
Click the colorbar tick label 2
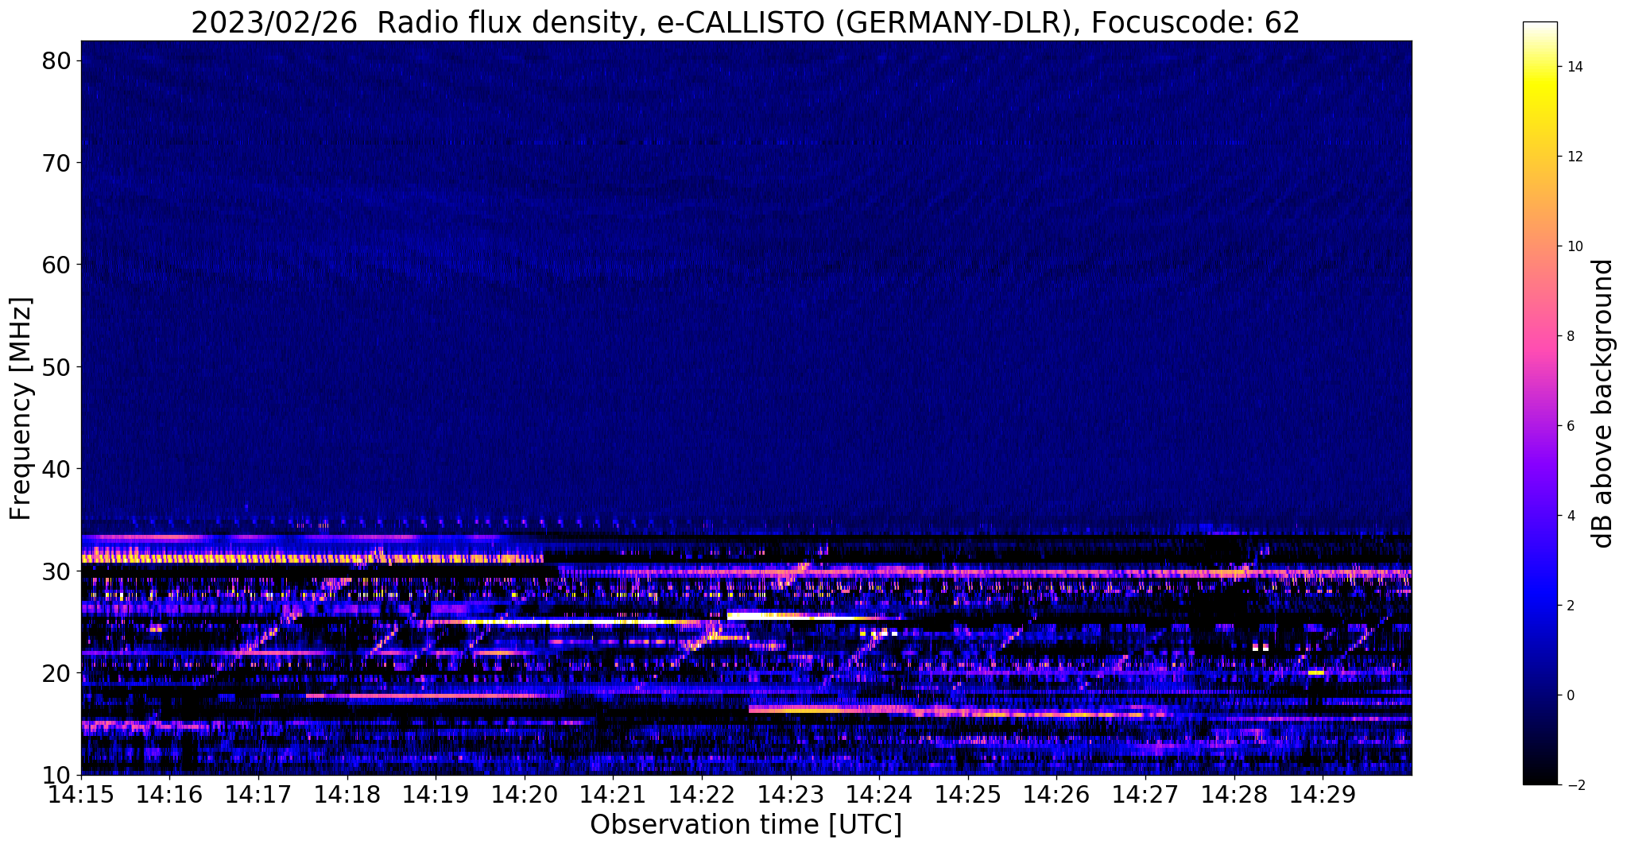click(1570, 606)
